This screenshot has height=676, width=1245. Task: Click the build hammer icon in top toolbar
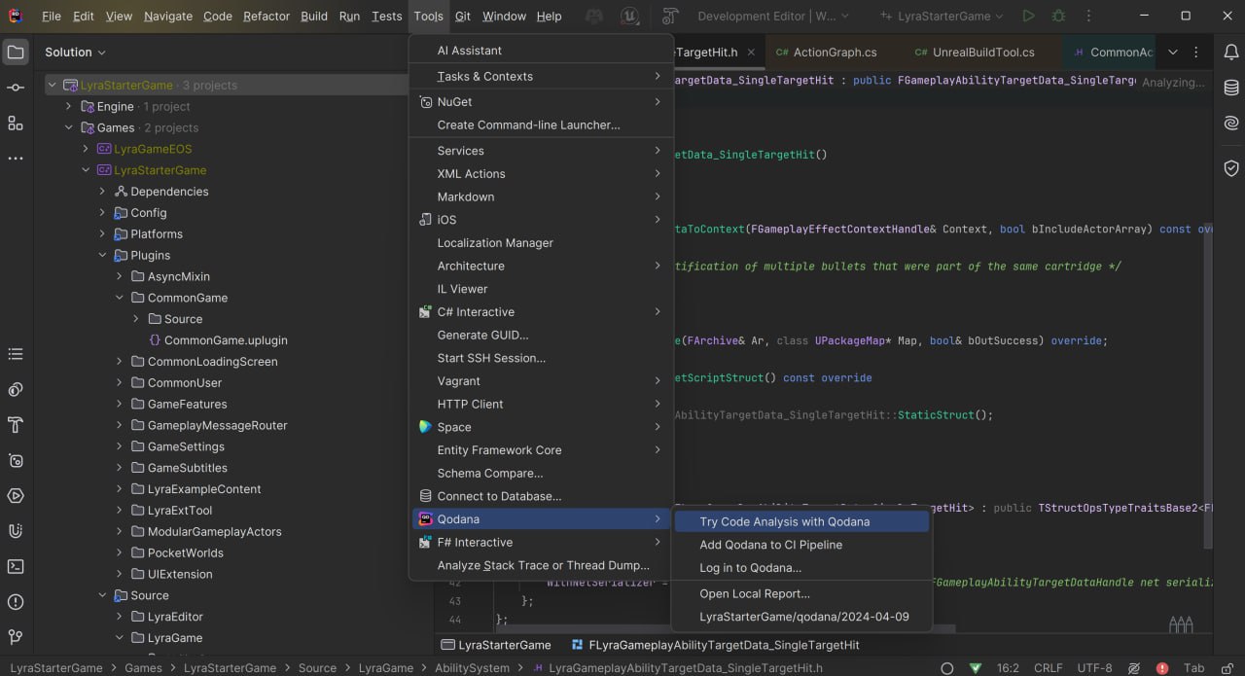670,16
